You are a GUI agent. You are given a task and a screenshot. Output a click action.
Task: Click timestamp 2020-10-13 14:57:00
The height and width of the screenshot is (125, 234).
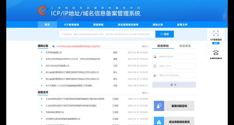138,106
